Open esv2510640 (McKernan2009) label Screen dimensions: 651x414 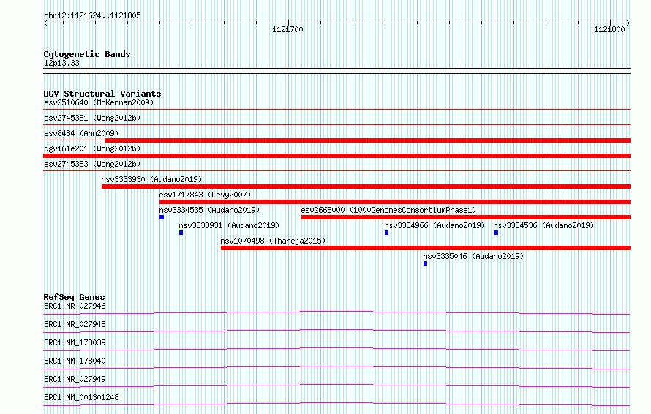pos(99,102)
